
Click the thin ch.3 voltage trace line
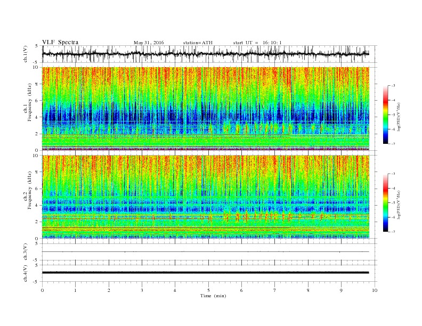[206, 252]
